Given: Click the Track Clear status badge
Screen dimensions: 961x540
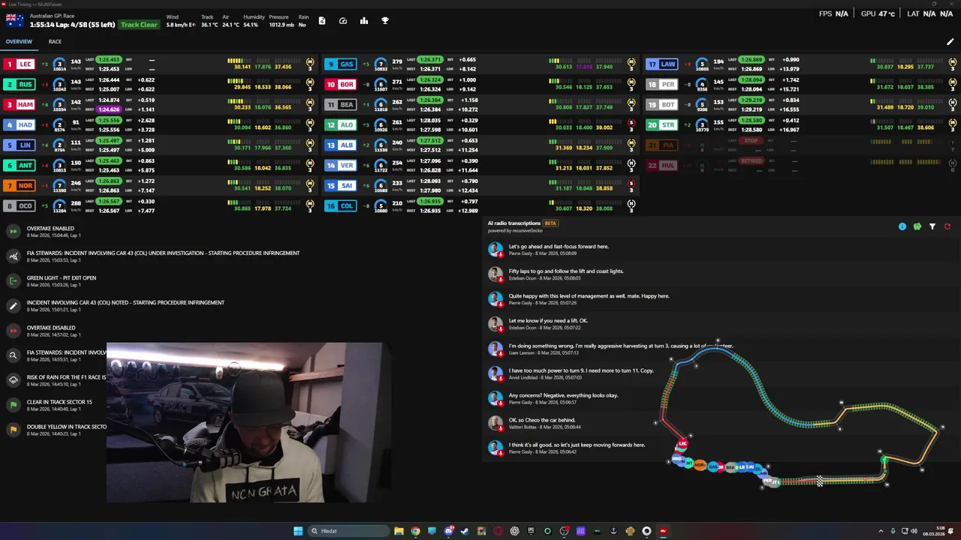Looking at the screenshot, I should click(139, 25).
